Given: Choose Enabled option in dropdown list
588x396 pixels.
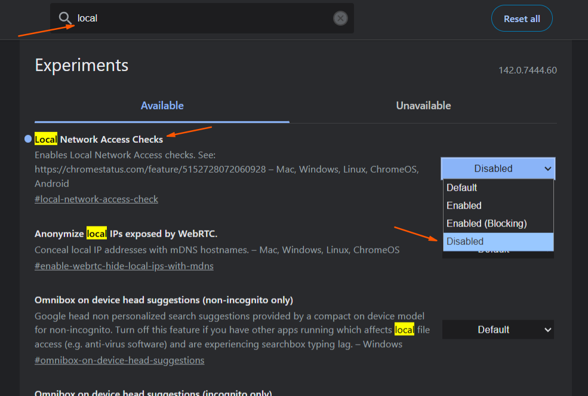Looking at the screenshot, I should point(464,205).
